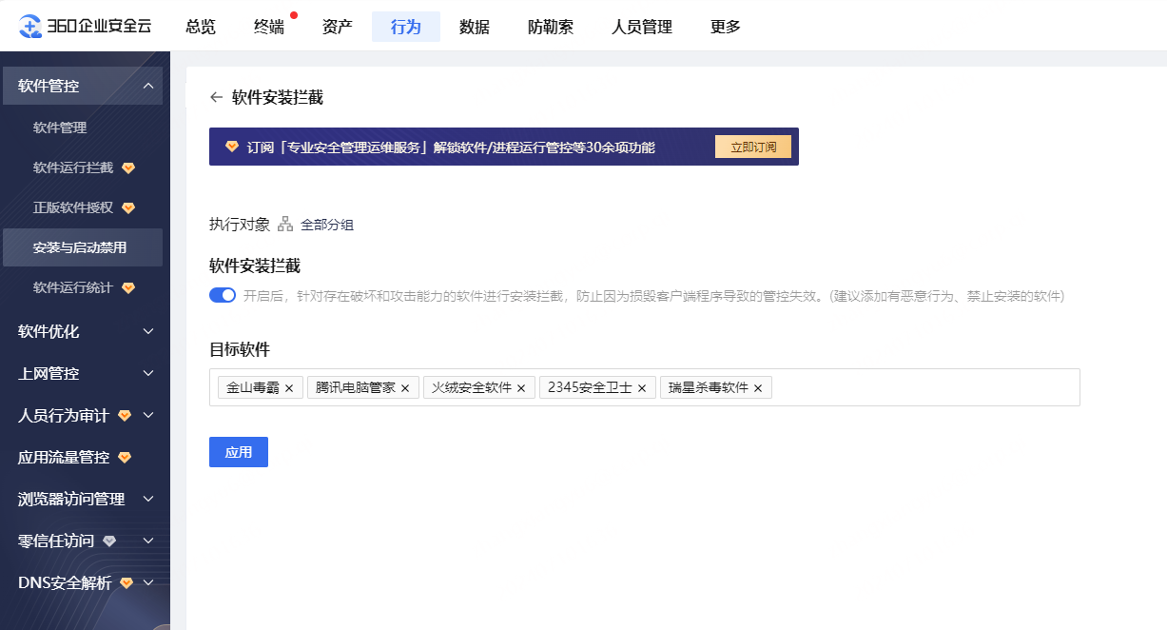
Task: Click the premium diamond beside 软件运行统计
Action: click(x=128, y=287)
